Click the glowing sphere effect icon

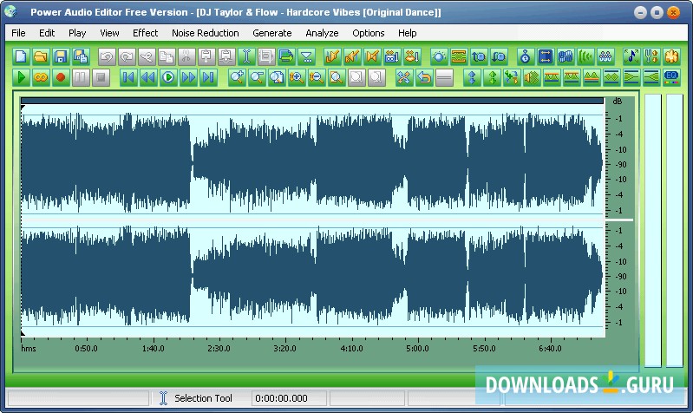(439, 56)
